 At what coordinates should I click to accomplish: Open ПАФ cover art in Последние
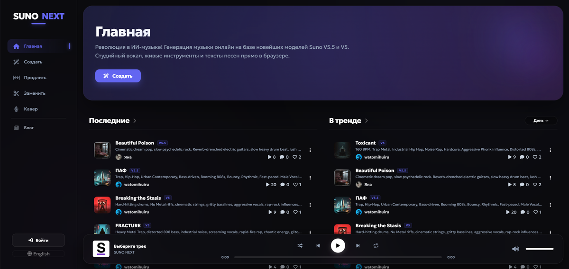[102, 178]
